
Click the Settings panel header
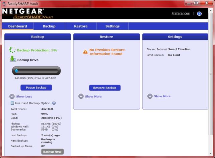tap(175, 37)
